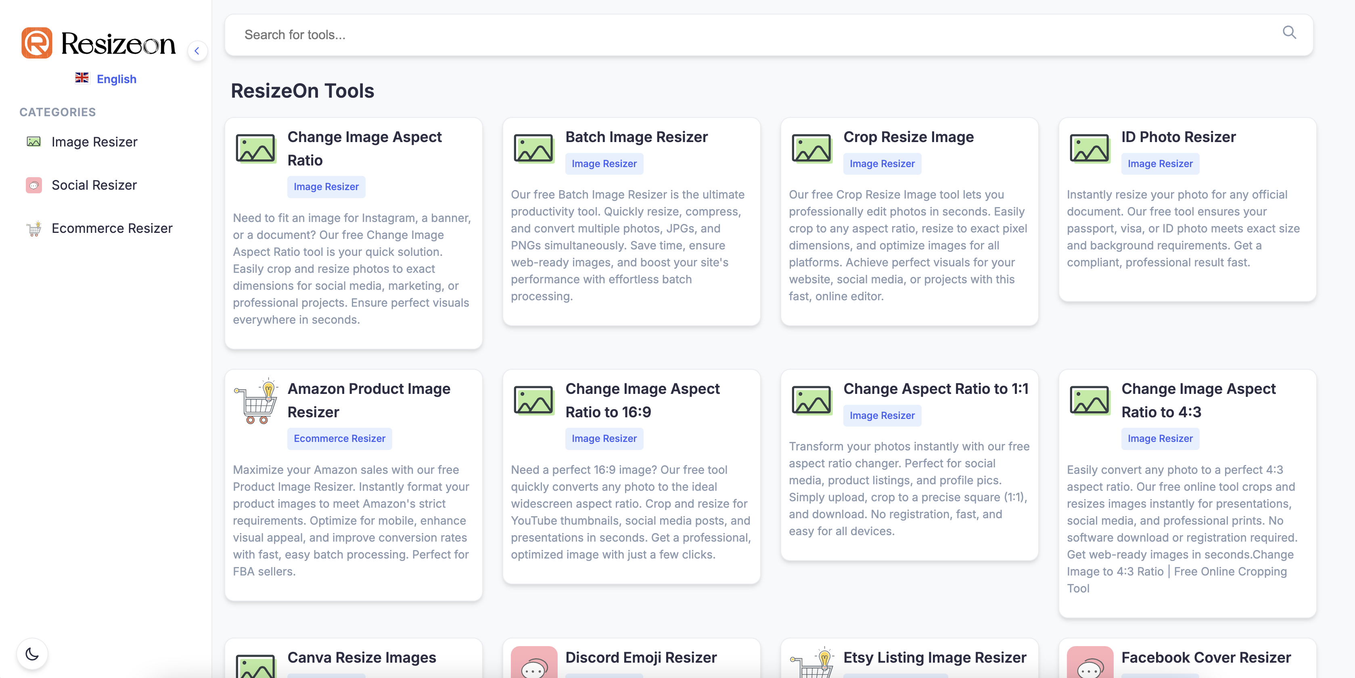Click the Resizeon logo icon
The height and width of the screenshot is (678, 1355).
(36, 43)
